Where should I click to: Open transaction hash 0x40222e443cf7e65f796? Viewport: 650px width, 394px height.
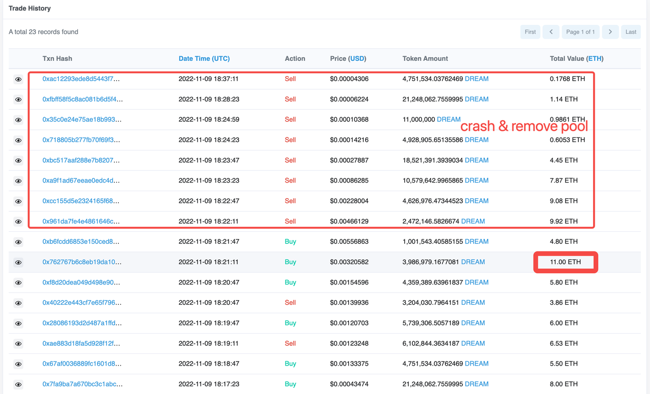pyautogui.click(x=82, y=303)
